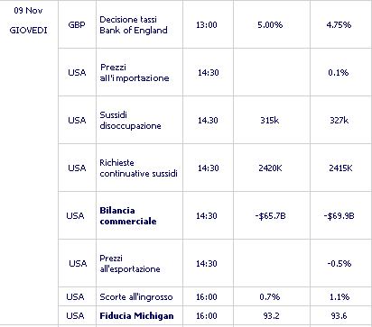Click Richieste continuative sussidi event

pos(138,168)
